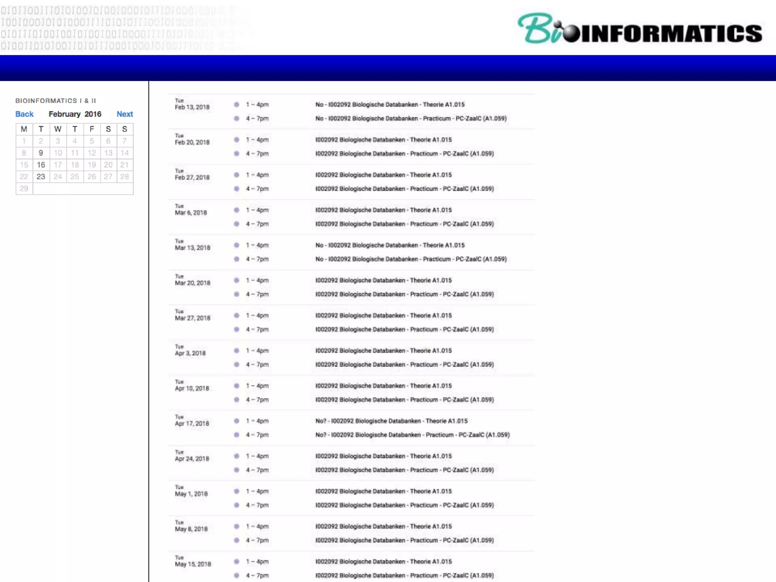Click the Next link in calendar
Image resolution: width=776 pixels, height=582 pixels.
[125, 114]
